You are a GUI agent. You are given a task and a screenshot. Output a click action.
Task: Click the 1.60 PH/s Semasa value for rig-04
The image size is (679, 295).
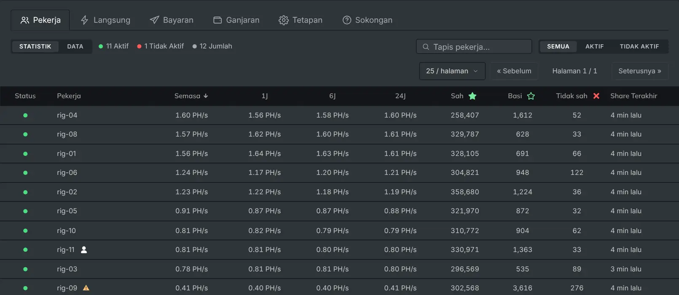pos(191,115)
